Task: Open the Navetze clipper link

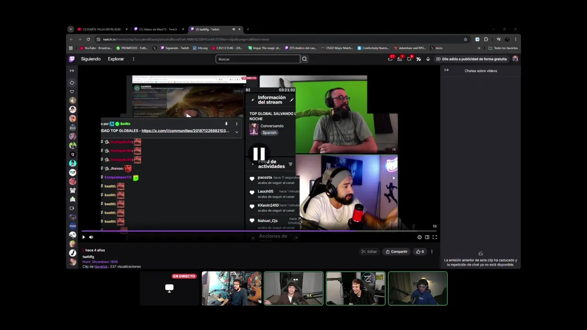Action: point(101,266)
